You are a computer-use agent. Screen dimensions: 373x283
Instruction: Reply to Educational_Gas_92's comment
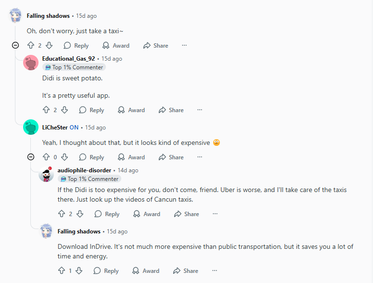(91, 110)
